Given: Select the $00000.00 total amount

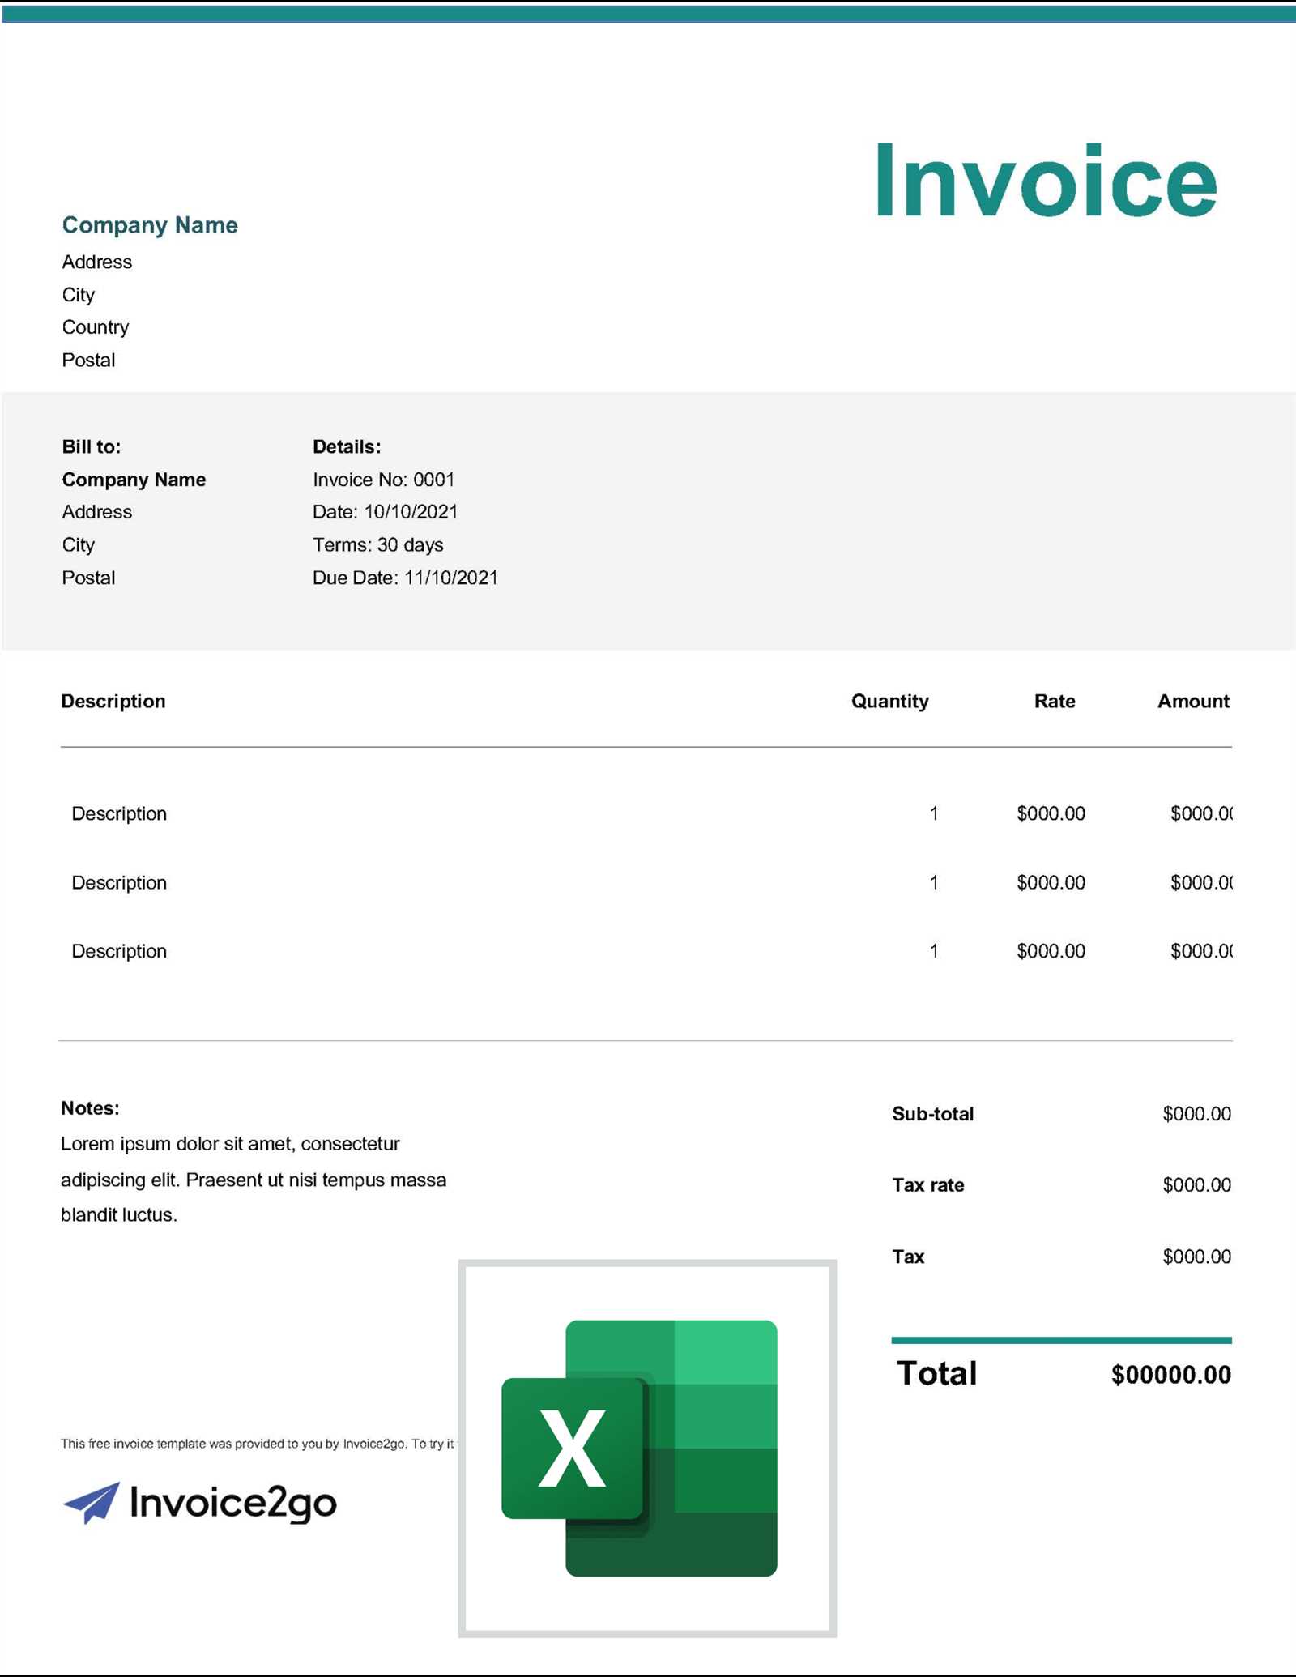Looking at the screenshot, I should pos(1171,1375).
